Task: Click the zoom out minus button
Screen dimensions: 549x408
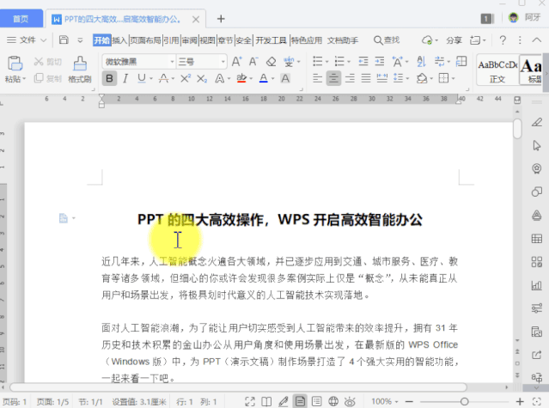Action: pos(409,401)
